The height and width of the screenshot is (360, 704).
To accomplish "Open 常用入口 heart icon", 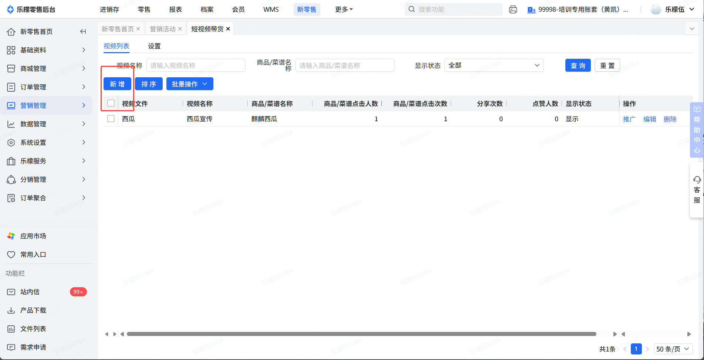I will point(11,255).
